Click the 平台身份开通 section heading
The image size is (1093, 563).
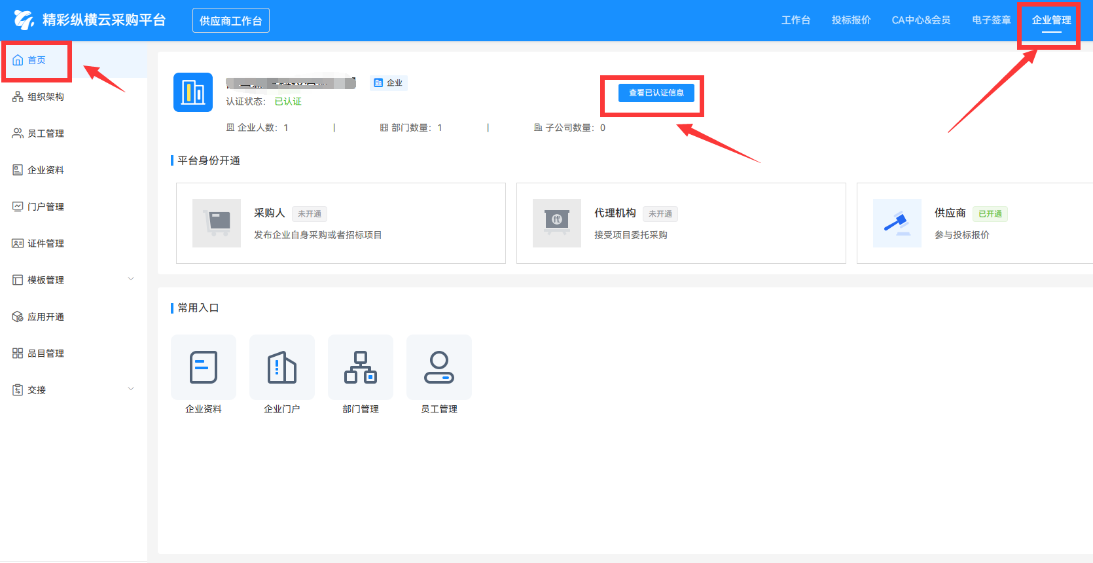pos(209,160)
